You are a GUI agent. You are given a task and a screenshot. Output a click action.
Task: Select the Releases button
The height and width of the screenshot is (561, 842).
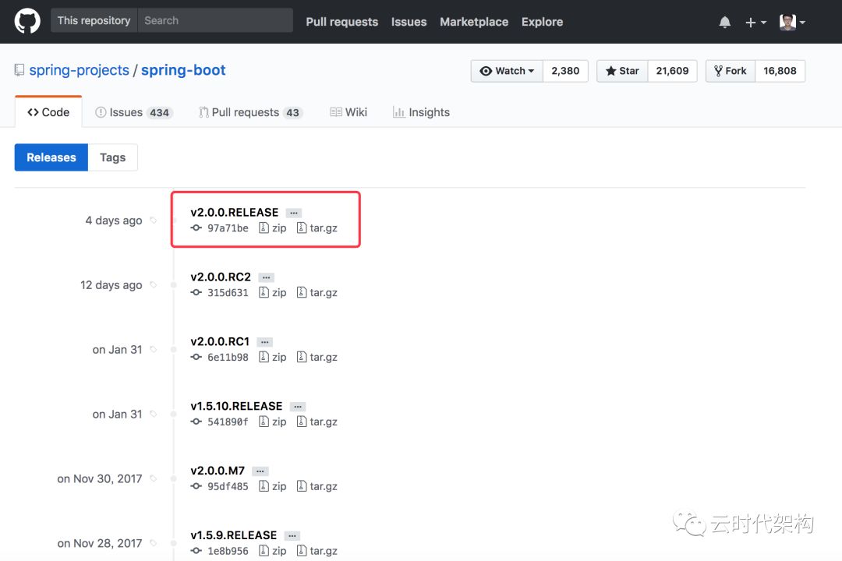point(51,157)
